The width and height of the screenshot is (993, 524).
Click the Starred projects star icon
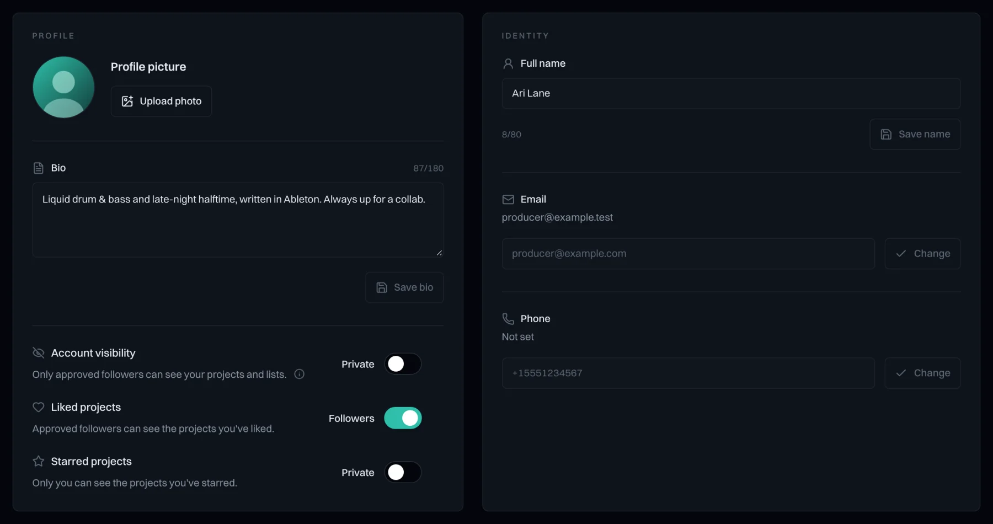pos(38,461)
